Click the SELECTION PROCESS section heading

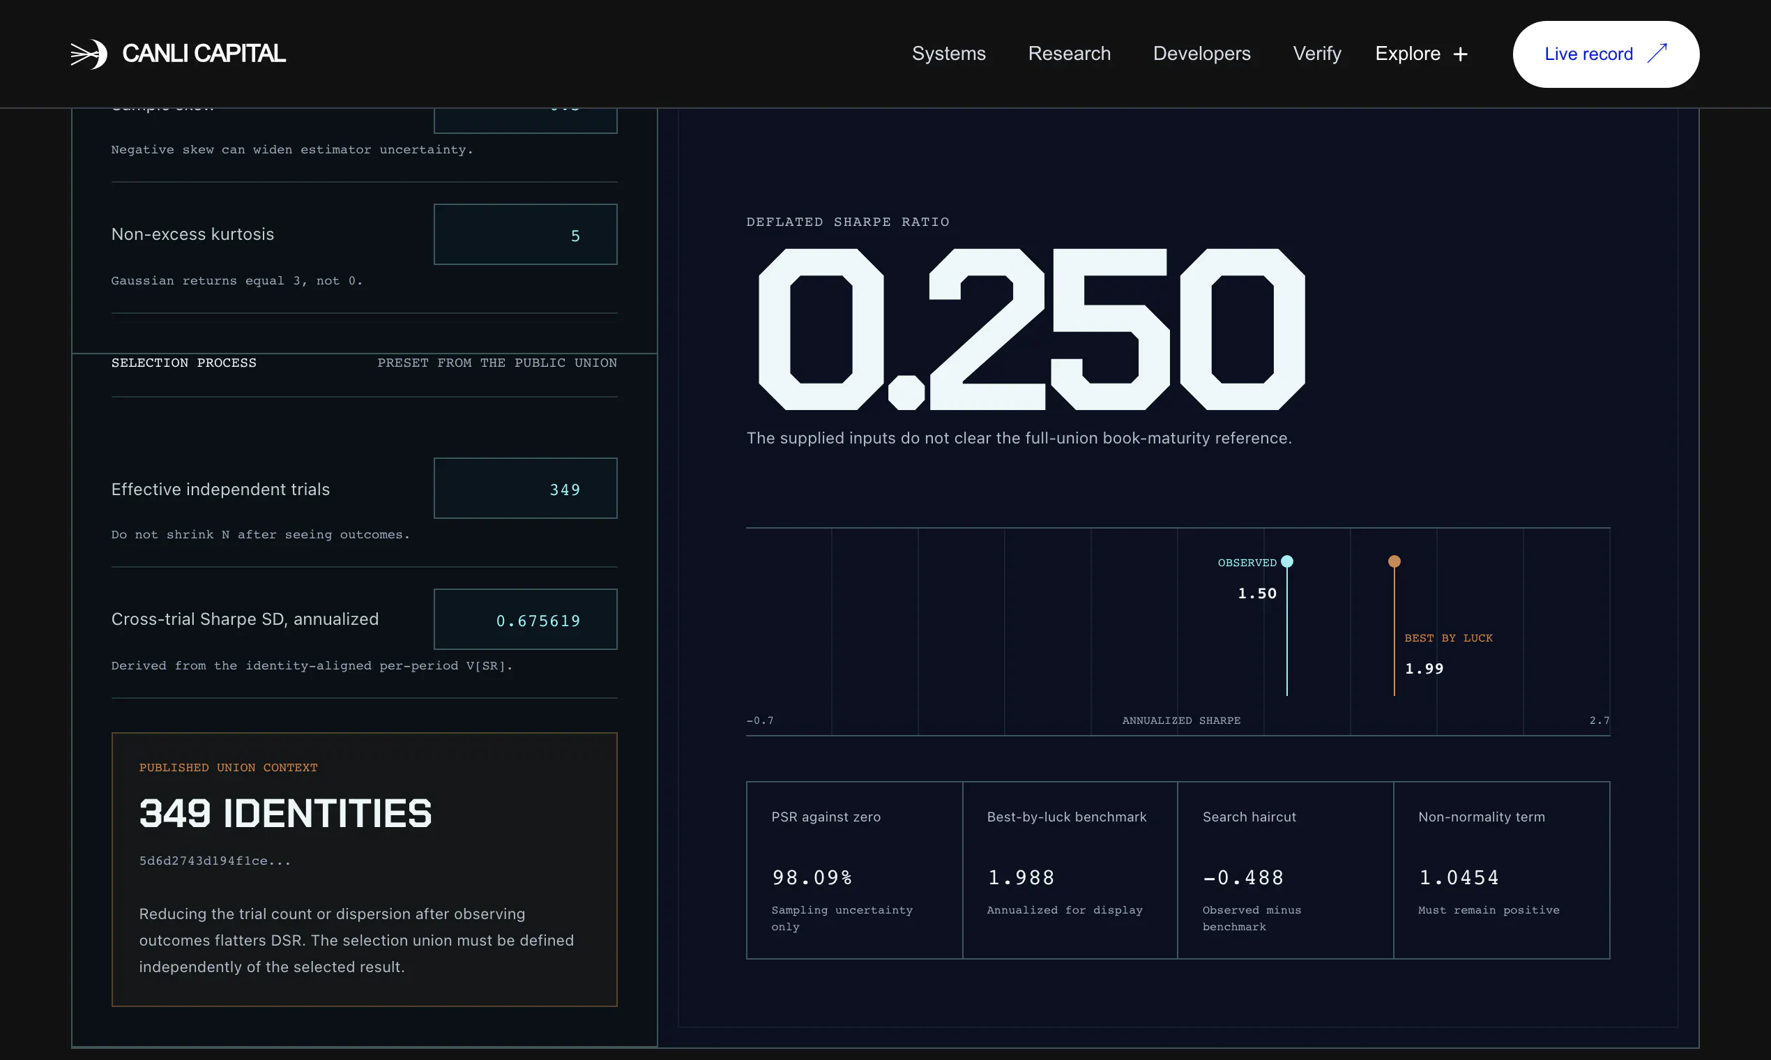[x=183, y=363]
